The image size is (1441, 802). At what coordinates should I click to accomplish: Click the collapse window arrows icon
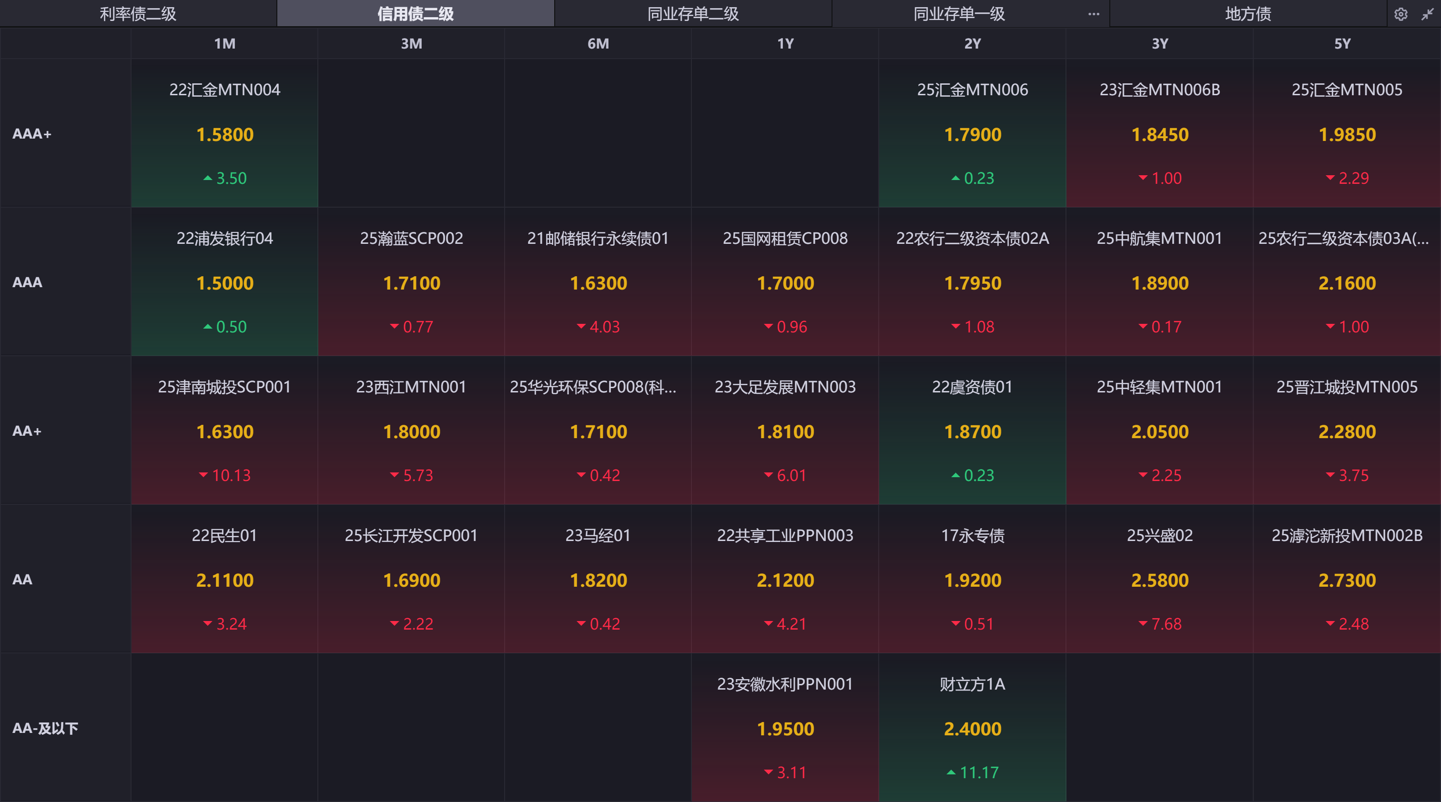click(1427, 14)
